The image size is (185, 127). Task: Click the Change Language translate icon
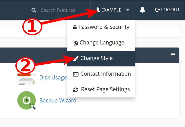[x=75, y=43]
